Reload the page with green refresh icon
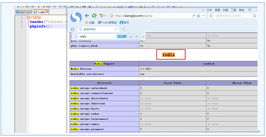Image resolution: width=266 pixels, height=137 pixels. [94, 16]
